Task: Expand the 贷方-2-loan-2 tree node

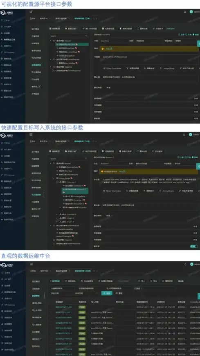Action: coord(57,218)
